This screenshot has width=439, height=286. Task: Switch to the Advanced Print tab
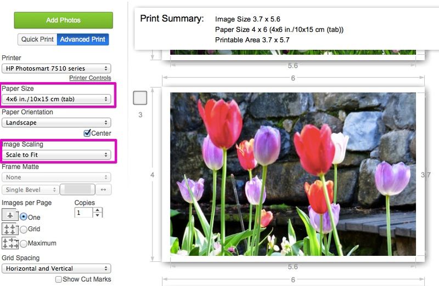[83, 39]
